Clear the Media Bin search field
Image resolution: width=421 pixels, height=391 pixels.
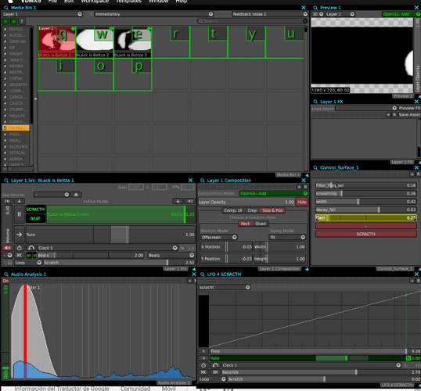304,21
